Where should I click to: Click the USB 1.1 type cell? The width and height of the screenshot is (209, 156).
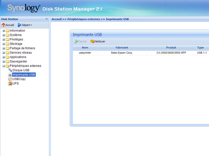pos(202,53)
